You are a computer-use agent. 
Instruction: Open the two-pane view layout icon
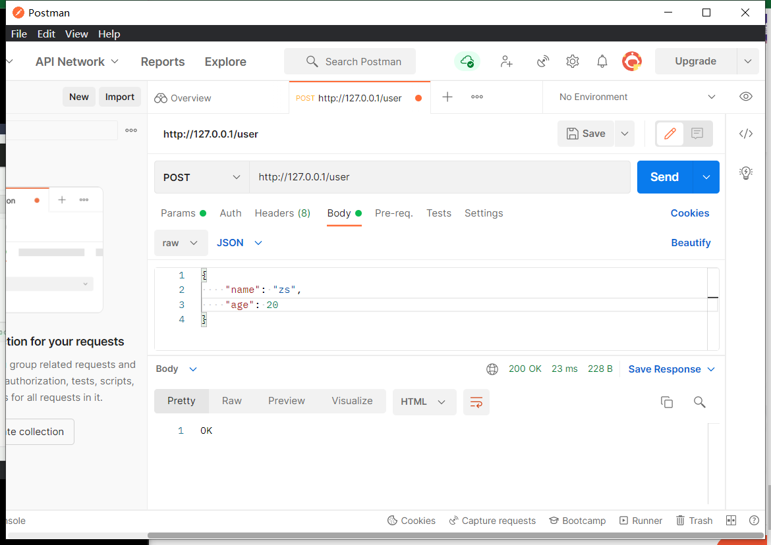click(731, 521)
